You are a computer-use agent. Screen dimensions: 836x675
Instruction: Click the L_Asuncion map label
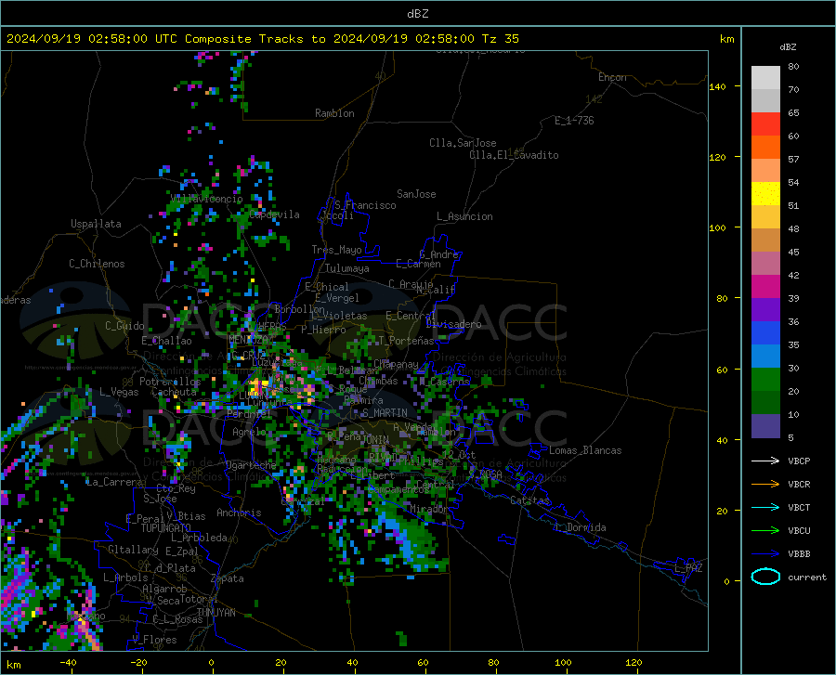click(464, 216)
